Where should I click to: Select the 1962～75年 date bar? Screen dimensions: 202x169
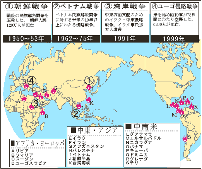click(76, 39)
